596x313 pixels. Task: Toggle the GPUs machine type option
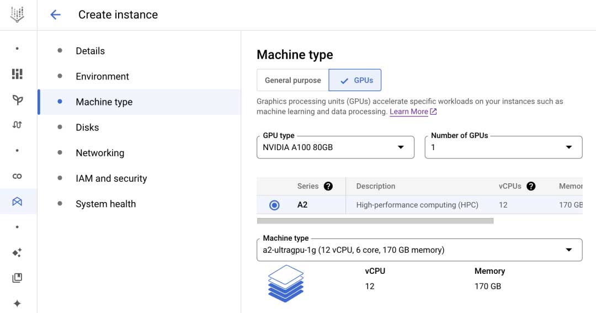(355, 81)
